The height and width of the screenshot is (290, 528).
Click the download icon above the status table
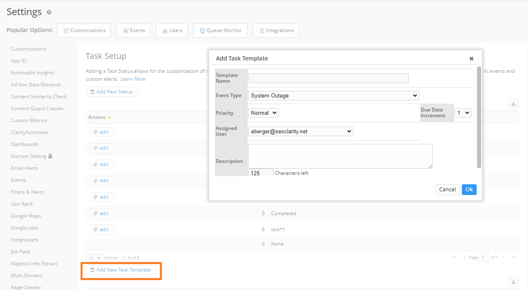513,104
